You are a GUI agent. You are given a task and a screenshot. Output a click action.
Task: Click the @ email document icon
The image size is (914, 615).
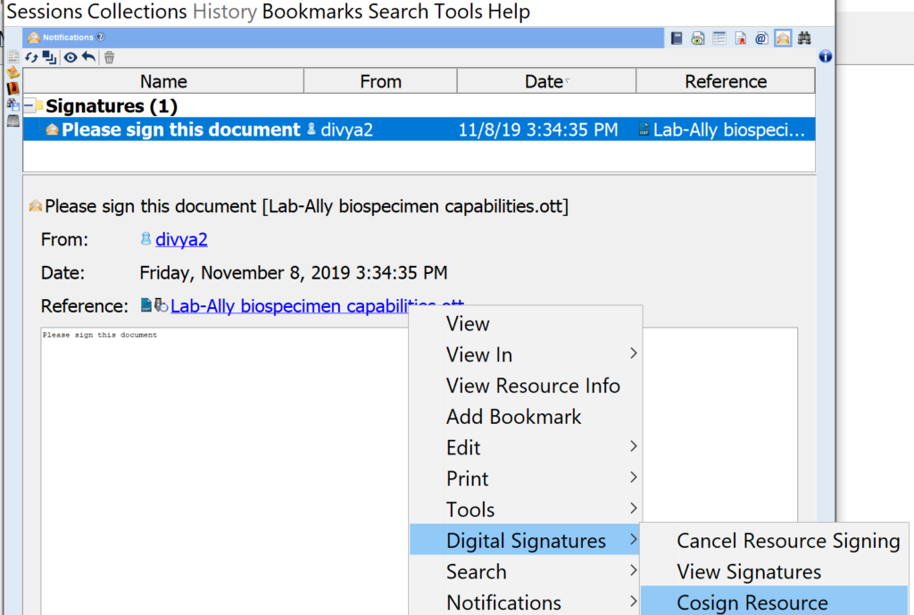(761, 37)
